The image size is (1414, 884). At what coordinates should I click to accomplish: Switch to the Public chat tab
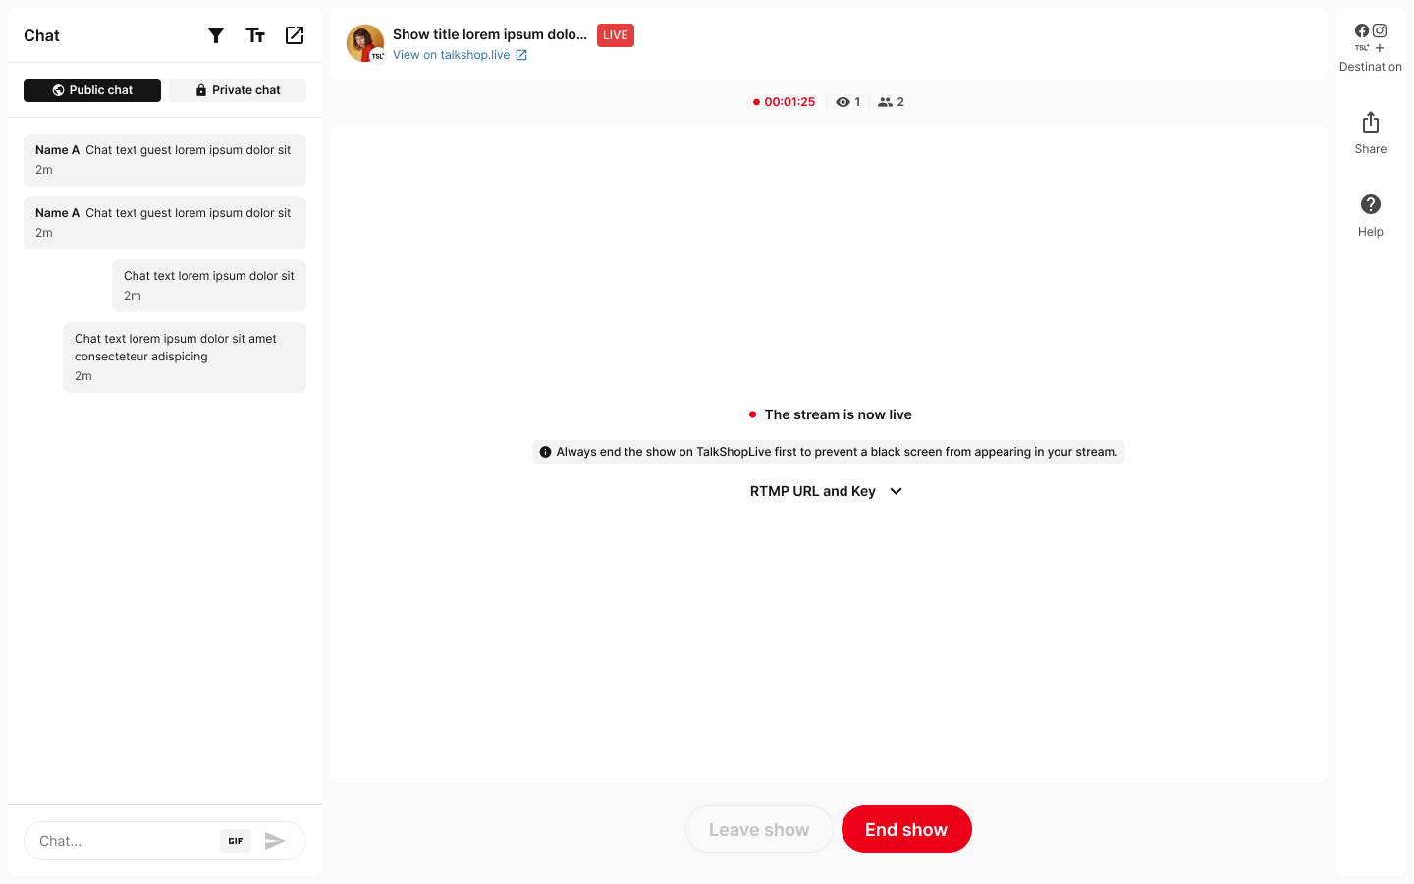click(x=92, y=90)
